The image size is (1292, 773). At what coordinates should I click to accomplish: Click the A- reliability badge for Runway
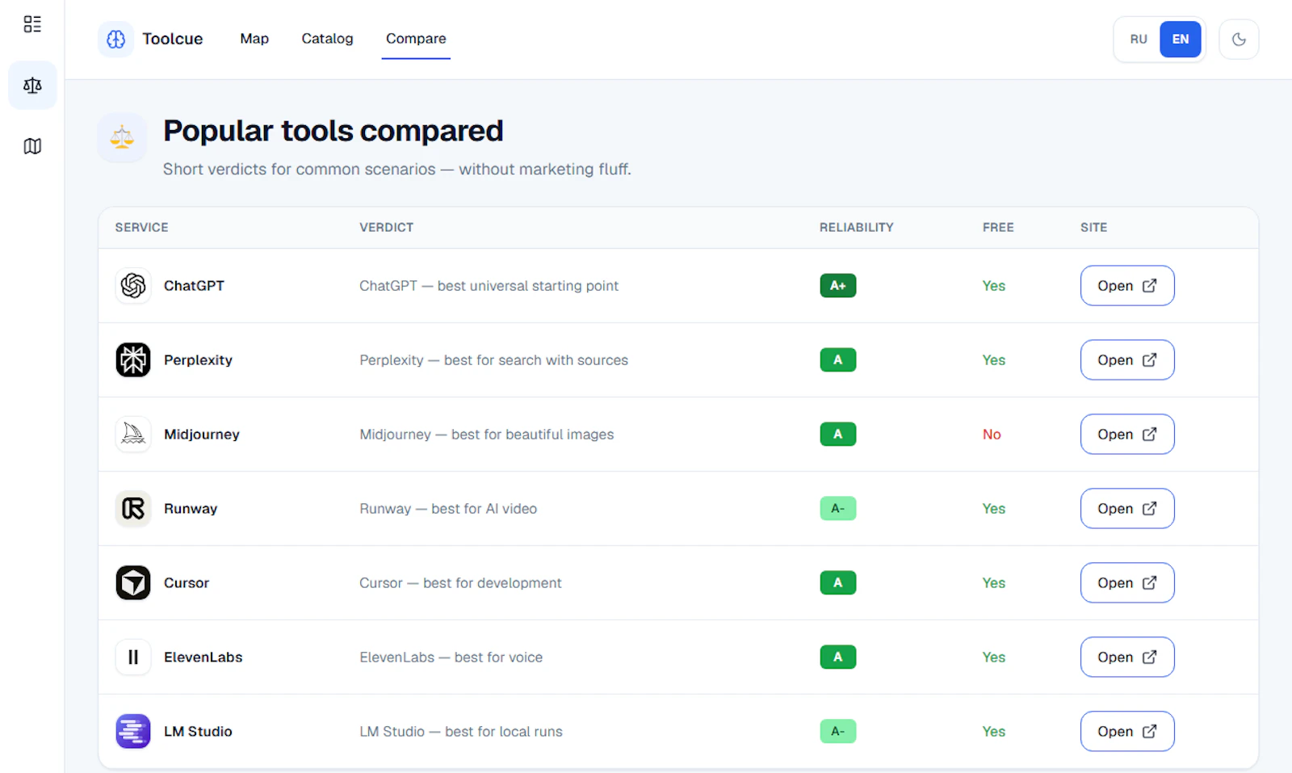point(838,508)
